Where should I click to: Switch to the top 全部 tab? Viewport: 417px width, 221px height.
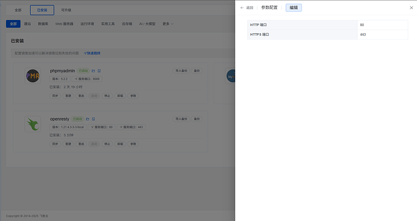18,10
